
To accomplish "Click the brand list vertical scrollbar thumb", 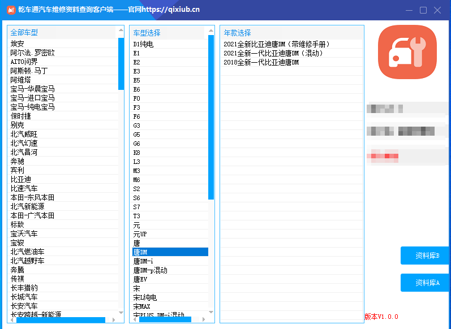I will [121, 64].
